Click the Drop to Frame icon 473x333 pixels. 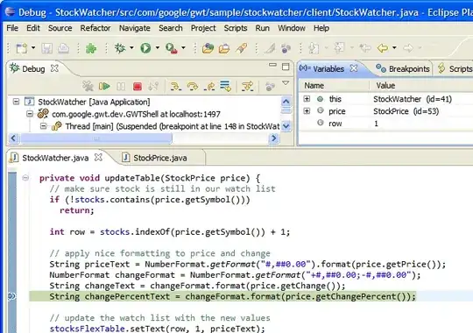[225, 86]
